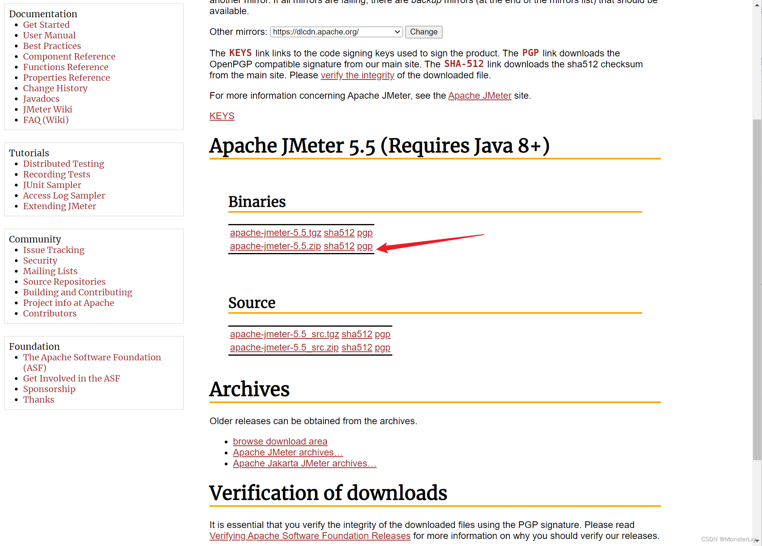The image size is (762, 546).
Task: Download apache-jmeter-5.5_src.zip source
Action: pyautogui.click(x=284, y=347)
